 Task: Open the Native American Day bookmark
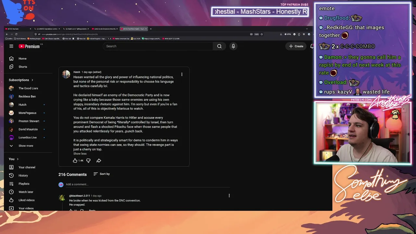121,39
